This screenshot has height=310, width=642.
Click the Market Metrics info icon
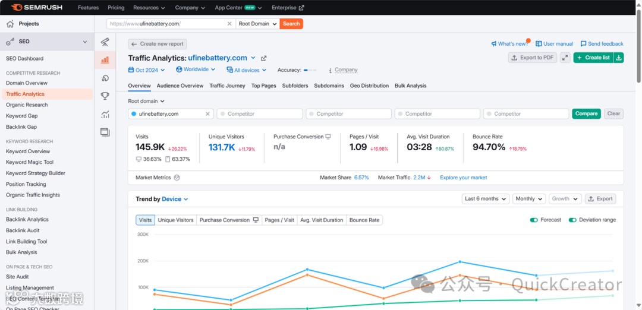coord(177,178)
